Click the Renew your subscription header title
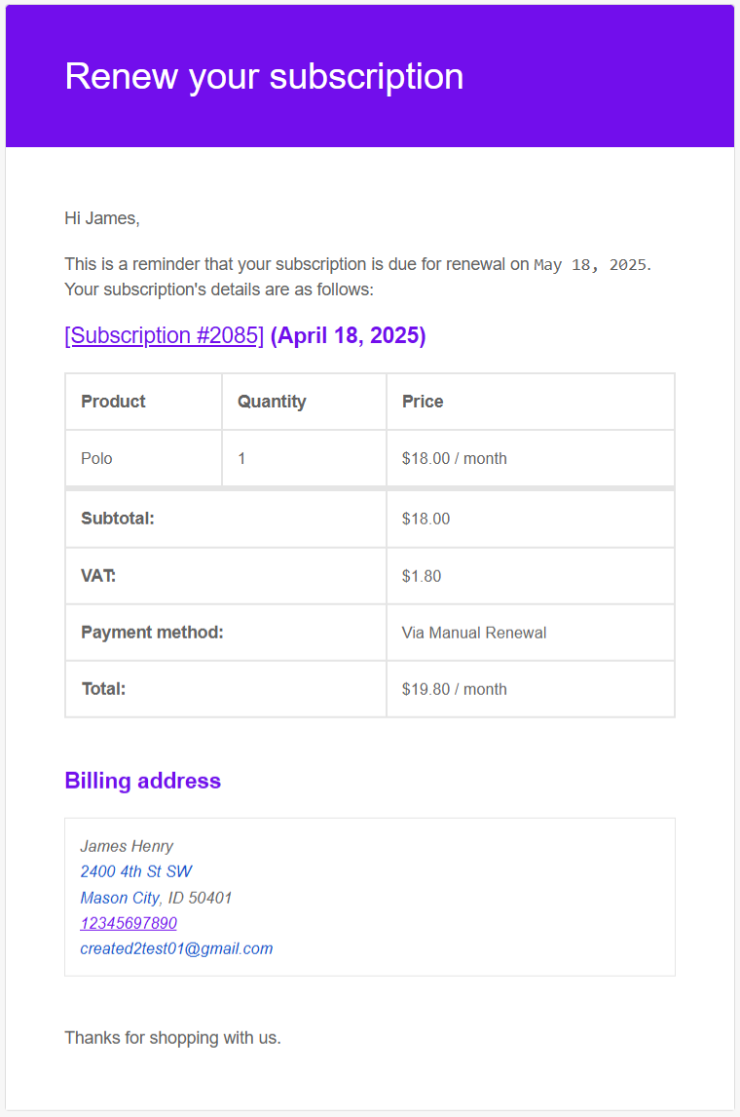The width and height of the screenshot is (740, 1117). pyautogui.click(x=264, y=76)
